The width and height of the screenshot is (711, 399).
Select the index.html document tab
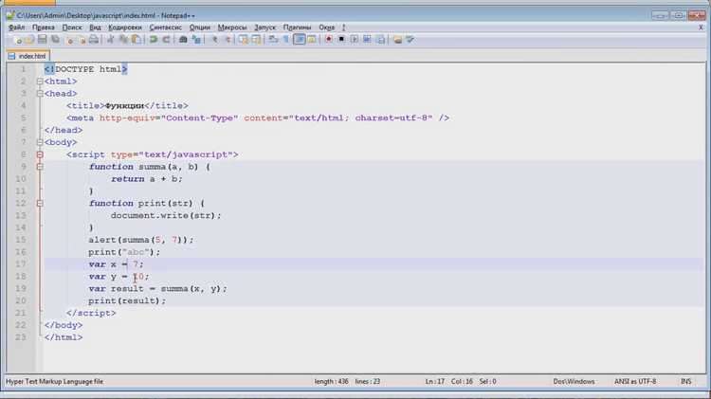coord(27,56)
